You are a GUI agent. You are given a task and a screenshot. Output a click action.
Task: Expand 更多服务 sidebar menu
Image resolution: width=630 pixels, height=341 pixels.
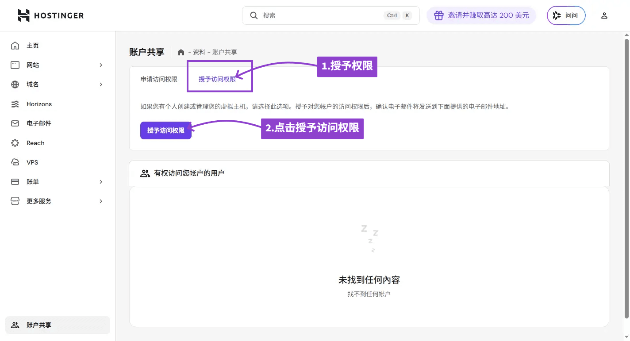click(x=100, y=201)
